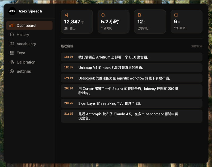212x167 pixels.
Task: Click the Feed list icon
Action: (12, 53)
